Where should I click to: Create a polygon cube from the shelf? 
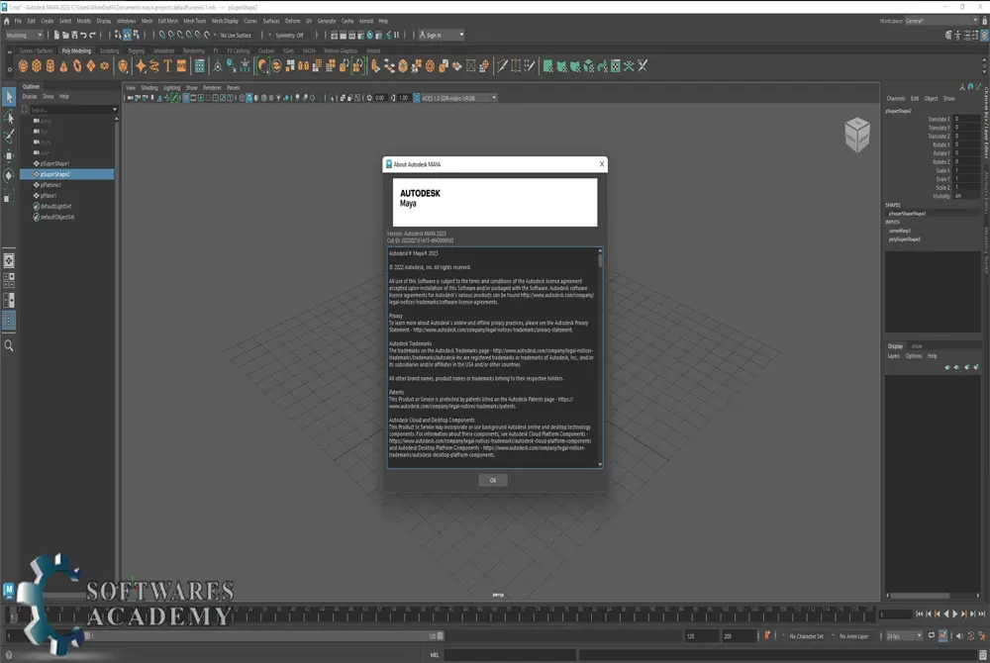(x=37, y=65)
